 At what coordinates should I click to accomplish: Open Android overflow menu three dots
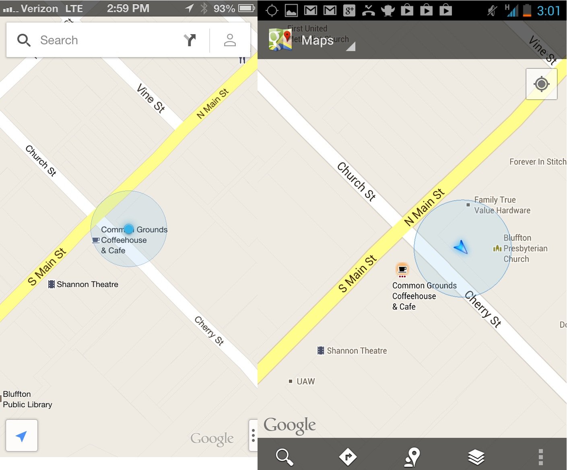(x=540, y=457)
